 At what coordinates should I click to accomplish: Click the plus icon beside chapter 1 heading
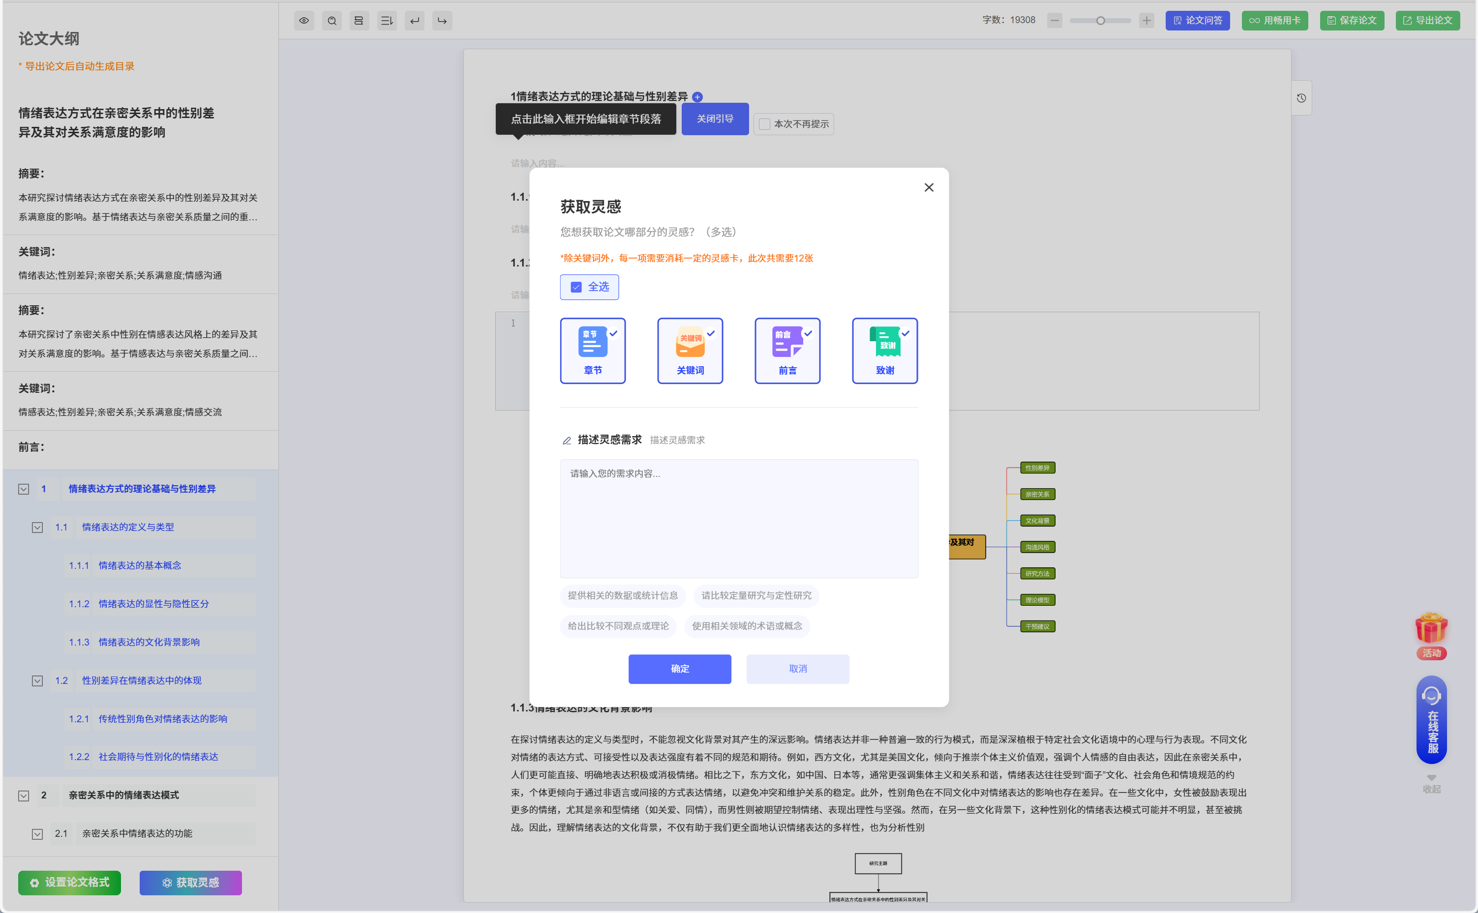(697, 97)
